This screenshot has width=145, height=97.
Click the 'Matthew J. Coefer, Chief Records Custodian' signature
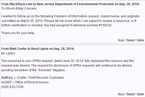tap(32, 78)
